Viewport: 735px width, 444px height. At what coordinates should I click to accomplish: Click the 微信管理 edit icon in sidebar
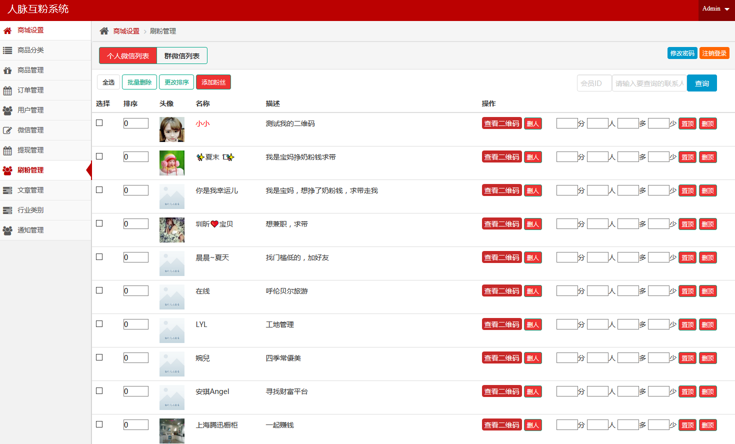pyautogui.click(x=7, y=130)
